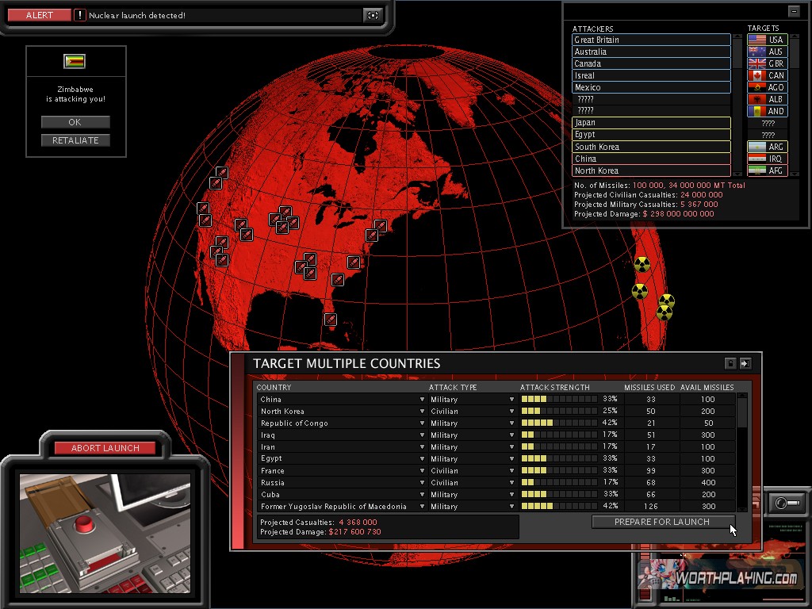Open the country dropdown for China row
812x609 pixels.
422,400
